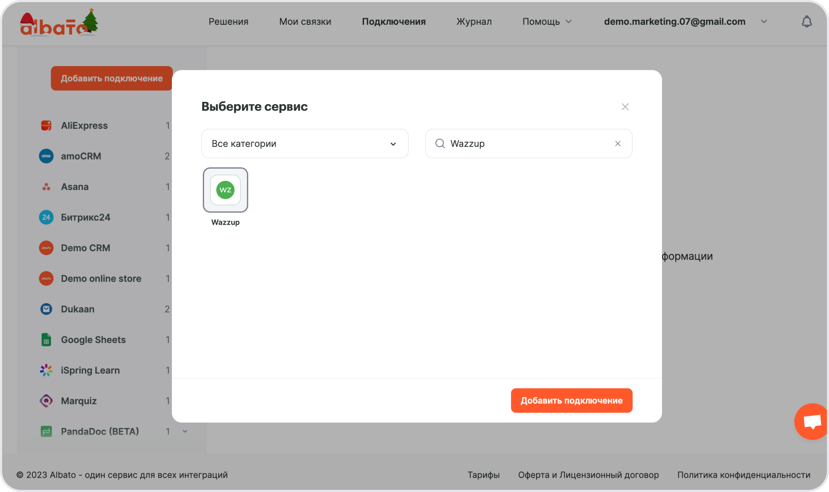Click the search magnifier icon

click(440, 143)
